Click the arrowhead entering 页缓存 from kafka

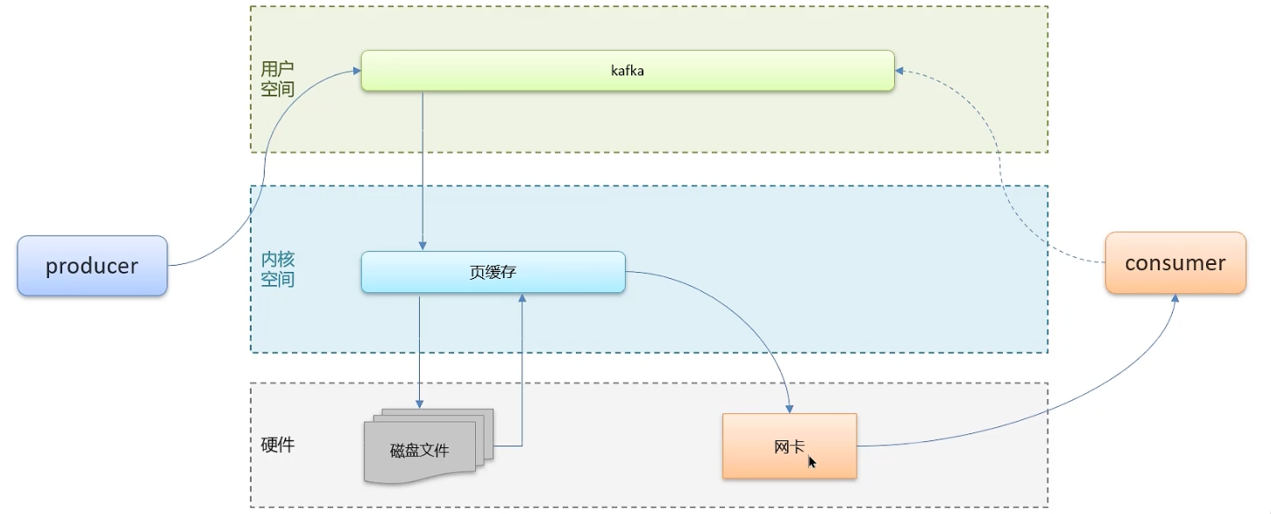point(423,246)
